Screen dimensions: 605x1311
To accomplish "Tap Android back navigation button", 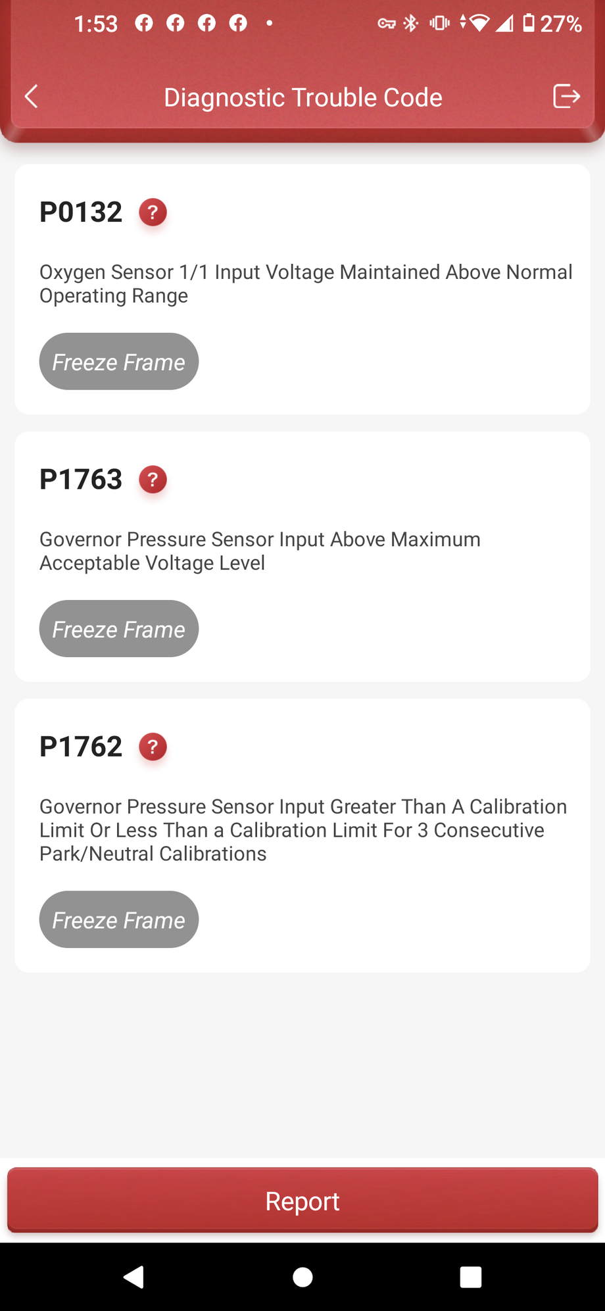I will coord(134,1277).
